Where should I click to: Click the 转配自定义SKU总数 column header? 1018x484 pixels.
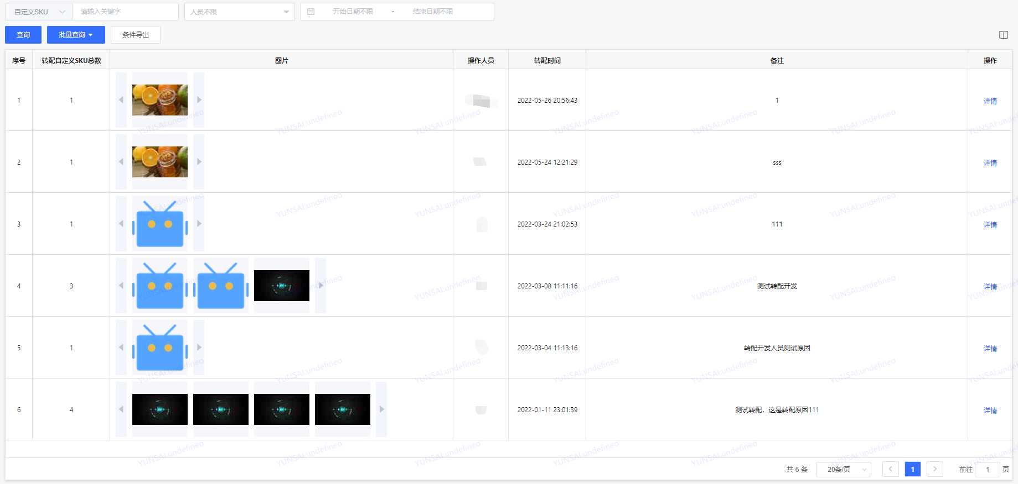coord(71,60)
